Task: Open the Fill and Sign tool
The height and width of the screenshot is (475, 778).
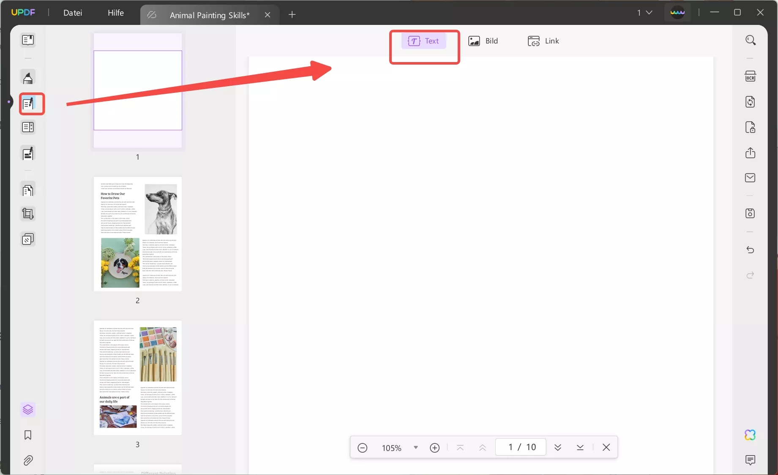Action: [x=28, y=153]
